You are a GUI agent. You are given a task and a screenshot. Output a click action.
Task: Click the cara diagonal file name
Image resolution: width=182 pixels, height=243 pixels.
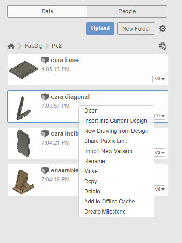click(70, 97)
